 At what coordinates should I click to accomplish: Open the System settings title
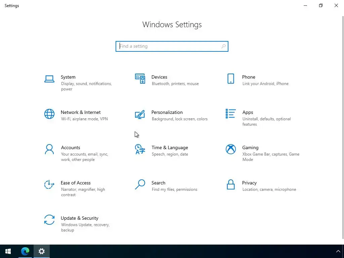point(68,77)
